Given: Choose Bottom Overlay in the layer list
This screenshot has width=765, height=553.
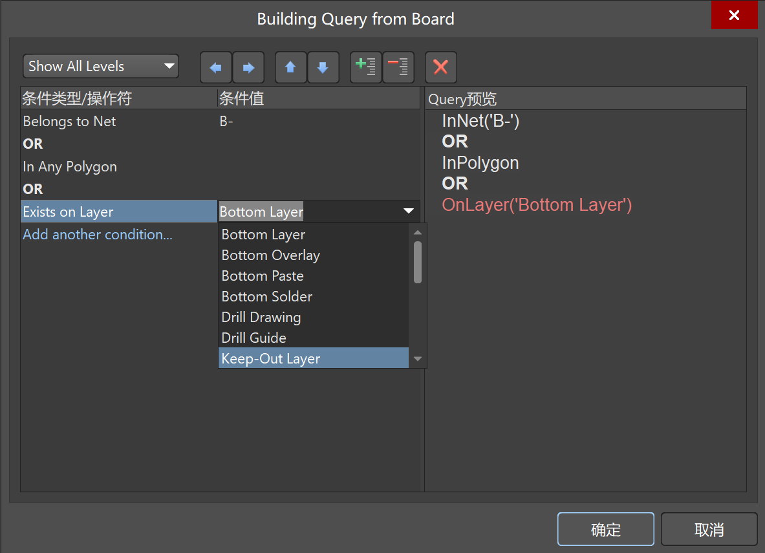Looking at the screenshot, I should point(271,255).
